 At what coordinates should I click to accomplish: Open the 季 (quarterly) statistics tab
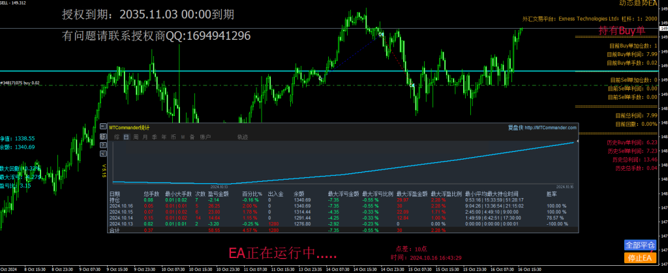pyautogui.click(x=155, y=137)
